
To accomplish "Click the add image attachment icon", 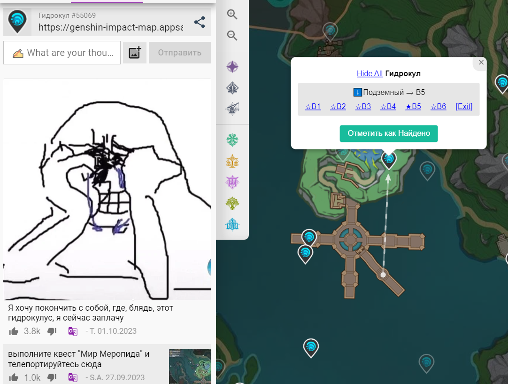I will click(135, 53).
